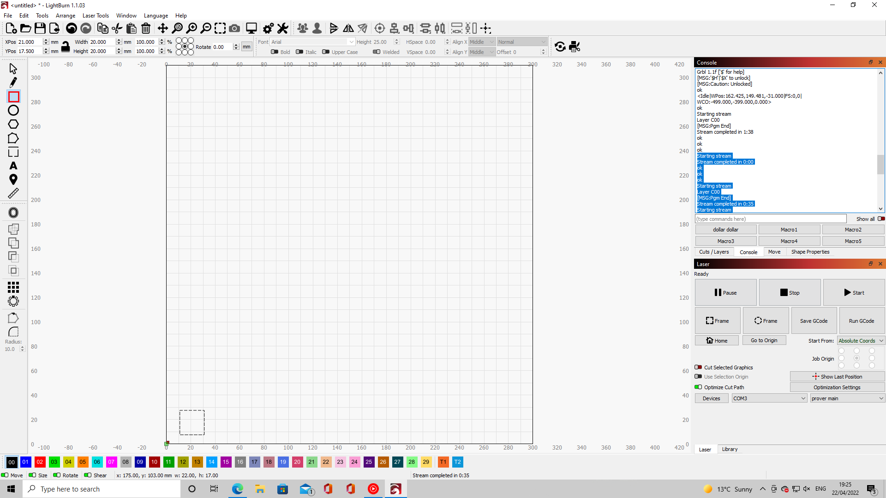This screenshot has height=498, width=886.
Task: Open the Circular Array tool
Action: tap(13, 301)
